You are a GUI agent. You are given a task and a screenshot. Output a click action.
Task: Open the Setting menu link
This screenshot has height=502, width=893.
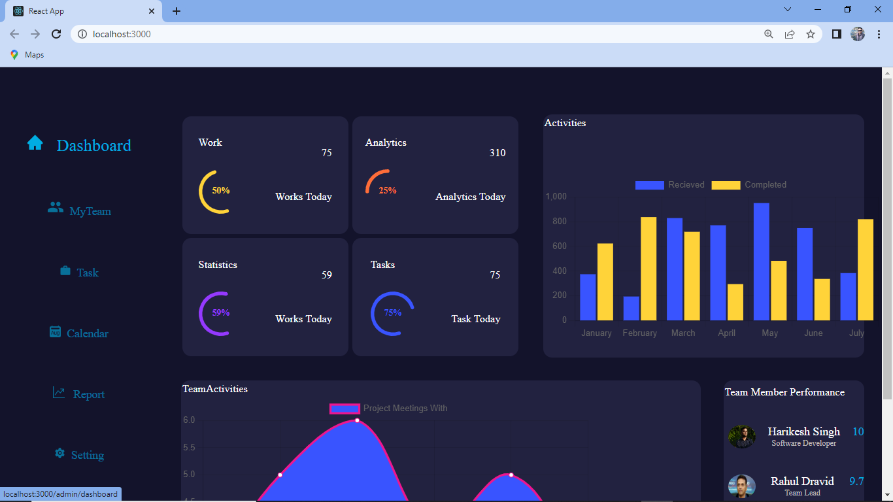[x=88, y=455]
